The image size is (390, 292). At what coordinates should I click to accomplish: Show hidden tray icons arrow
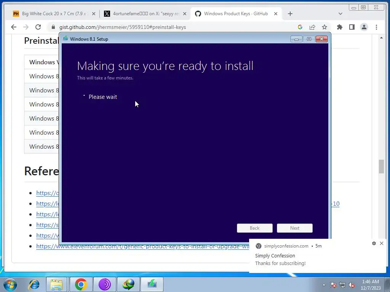pos(324,285)
